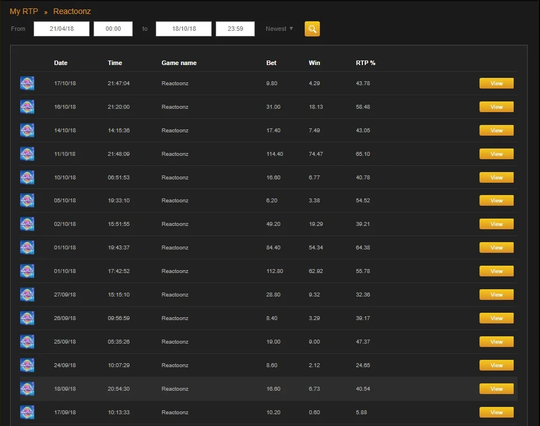
Task: View the 24/09/18 session details
Action: tap(496, 365)
